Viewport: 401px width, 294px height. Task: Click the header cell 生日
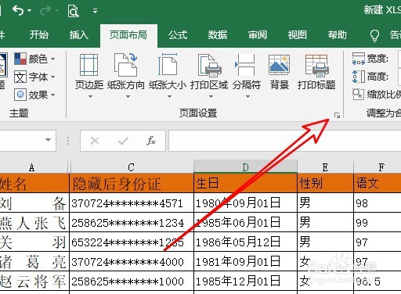pos(245,183)
